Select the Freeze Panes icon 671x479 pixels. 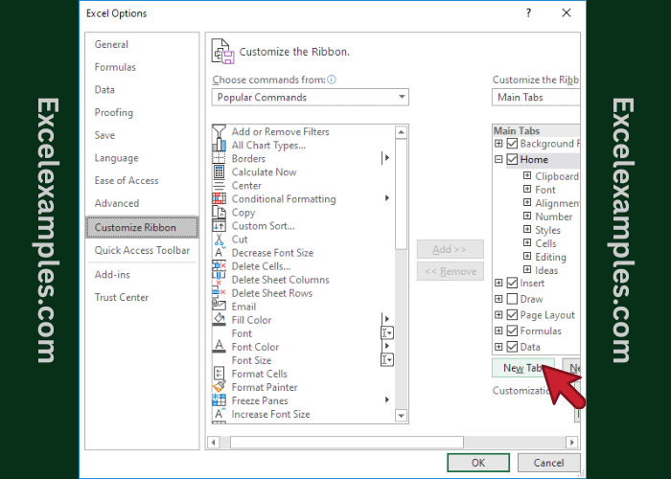coord(220,400)
